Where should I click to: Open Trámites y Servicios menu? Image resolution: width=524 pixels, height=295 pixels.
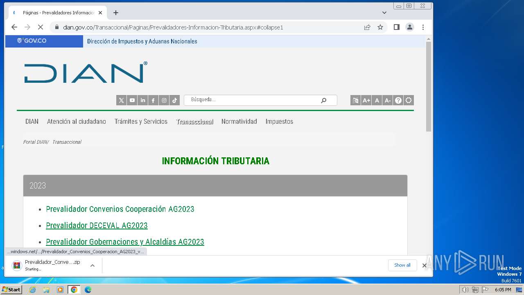coord(141,121)
